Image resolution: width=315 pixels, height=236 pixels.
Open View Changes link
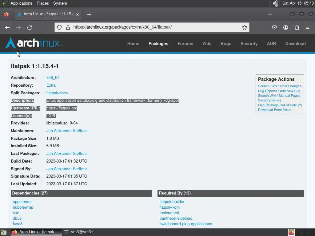tap(290, 86)
